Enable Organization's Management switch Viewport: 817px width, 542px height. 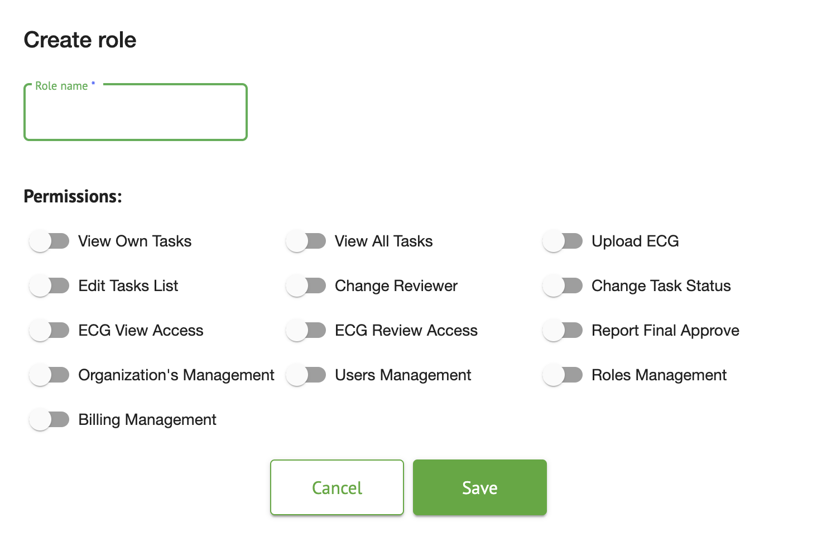click(x=49, y=375)
